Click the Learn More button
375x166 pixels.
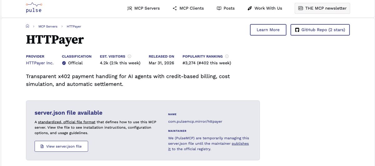[268, 30]
